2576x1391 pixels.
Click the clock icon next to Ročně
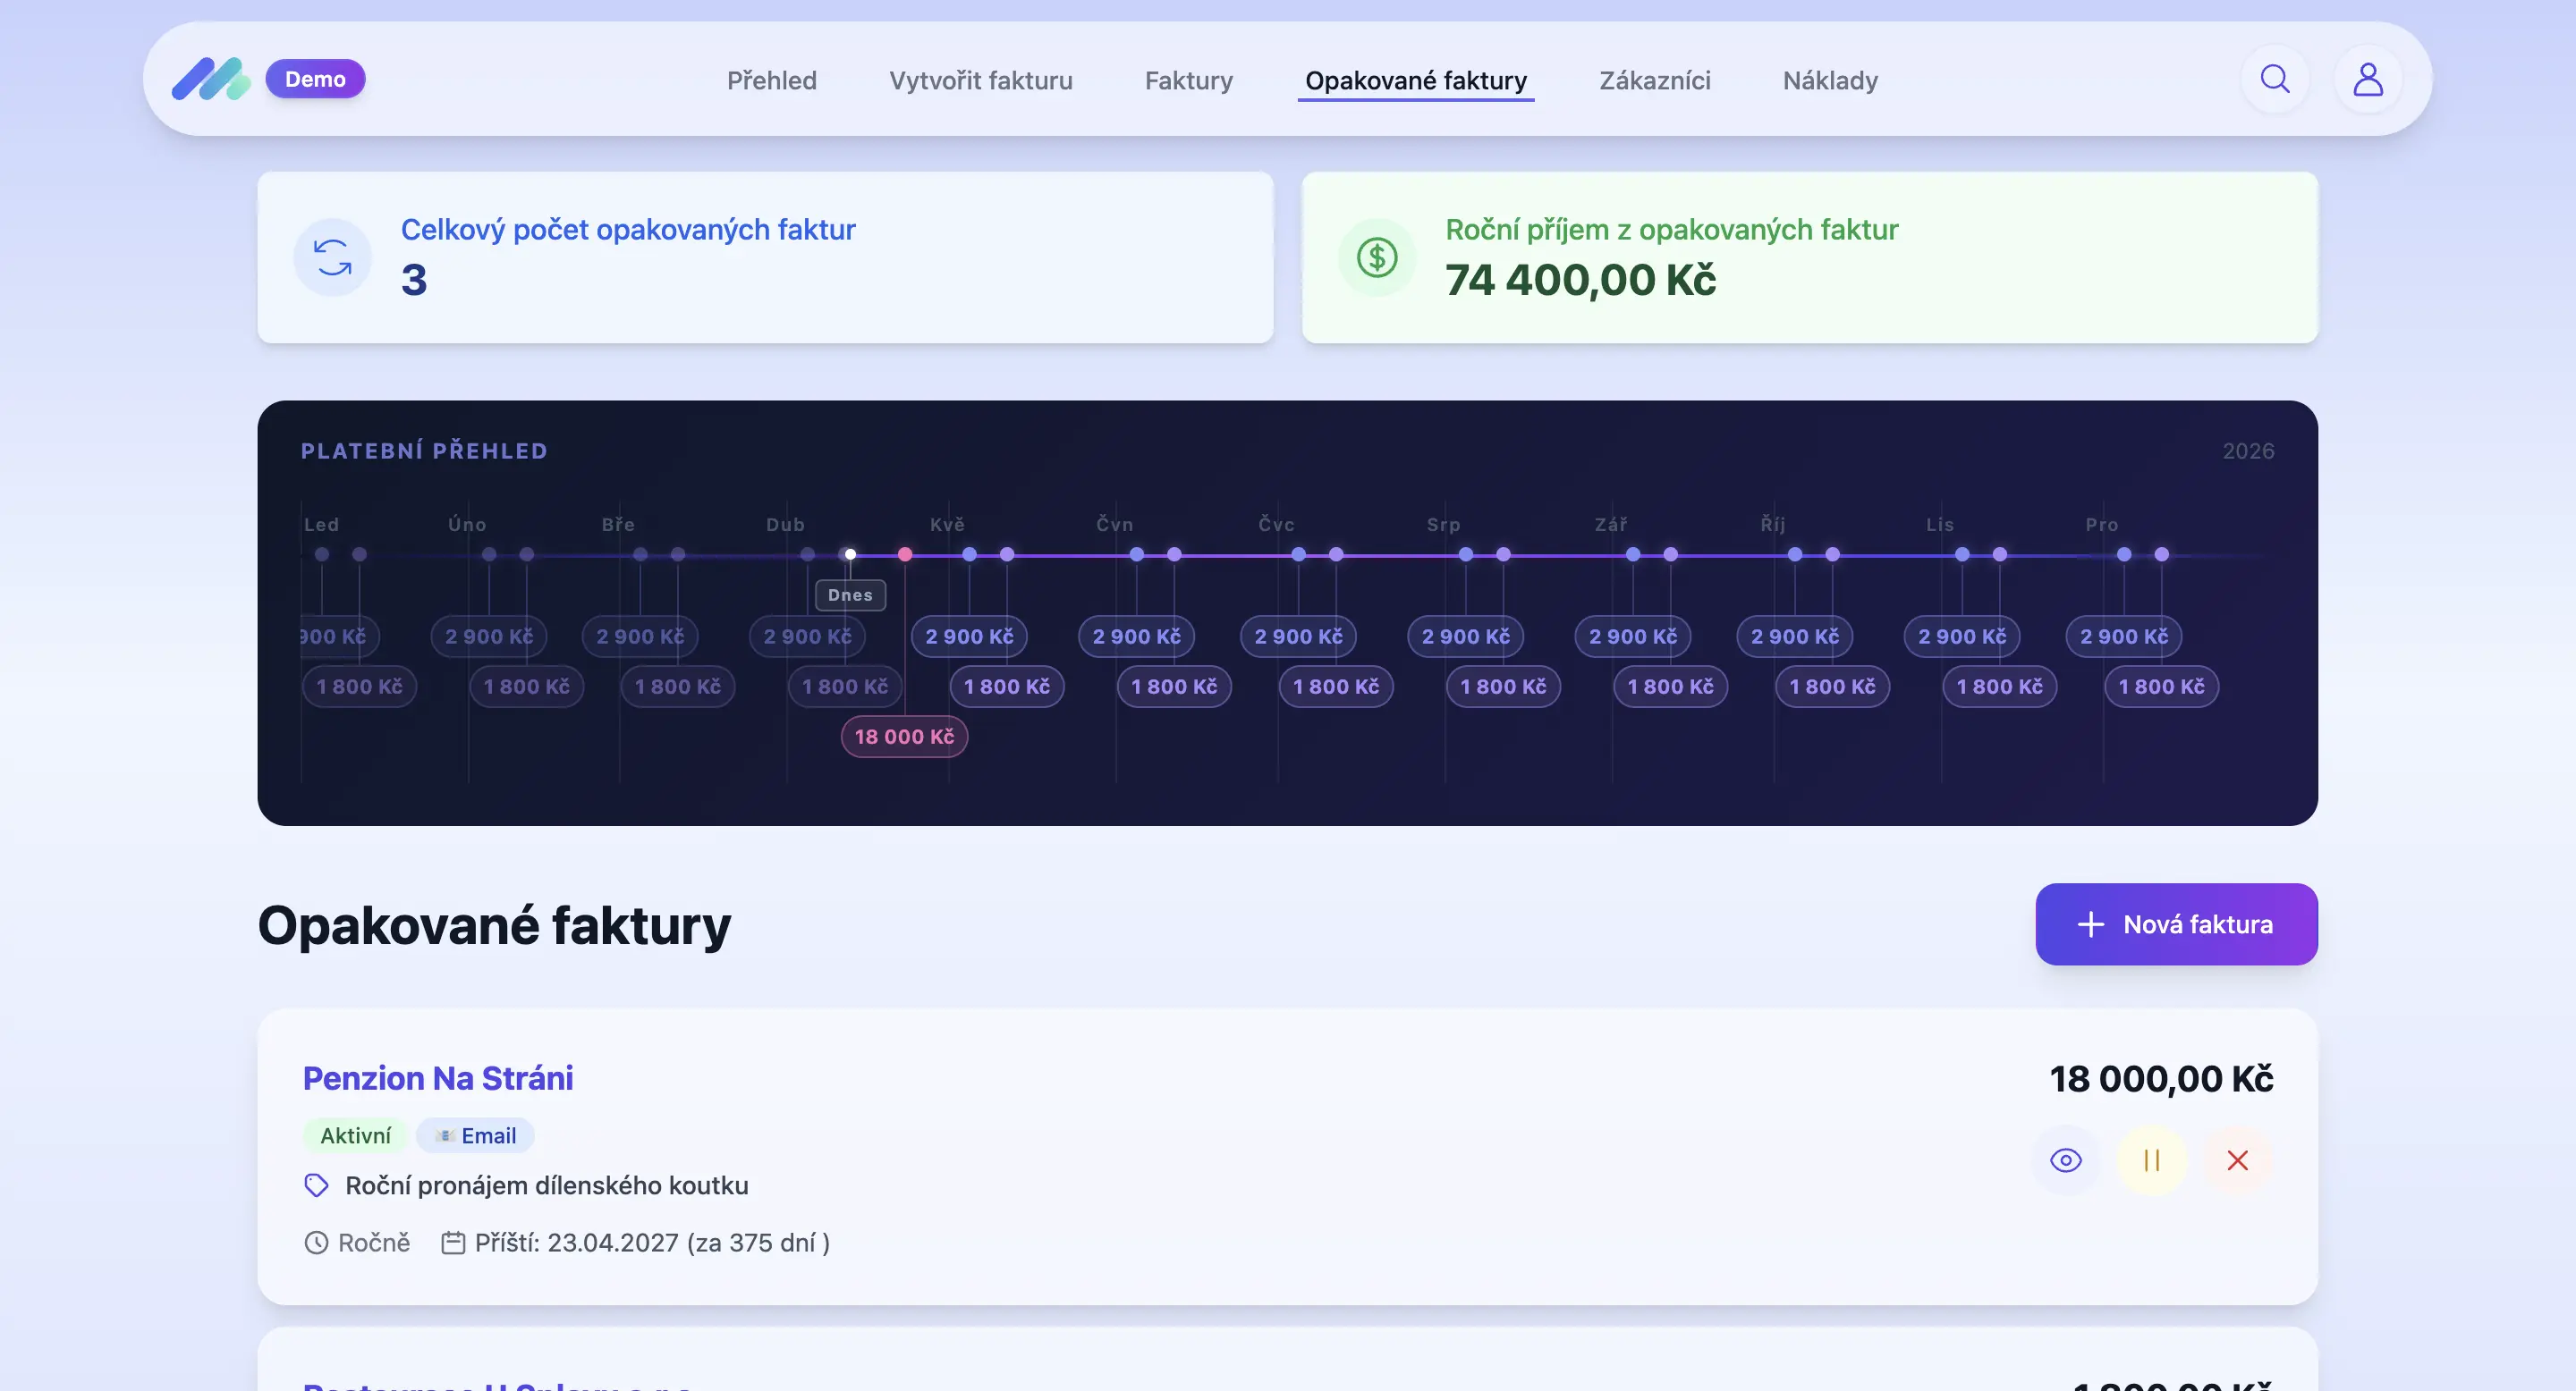coord(316,1242)
